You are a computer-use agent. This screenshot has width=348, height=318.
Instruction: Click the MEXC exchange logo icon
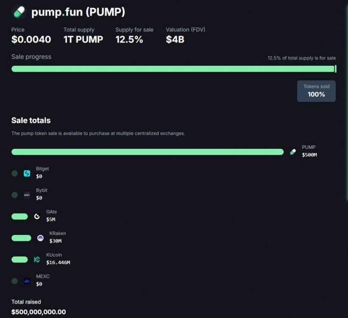[27, 281]
